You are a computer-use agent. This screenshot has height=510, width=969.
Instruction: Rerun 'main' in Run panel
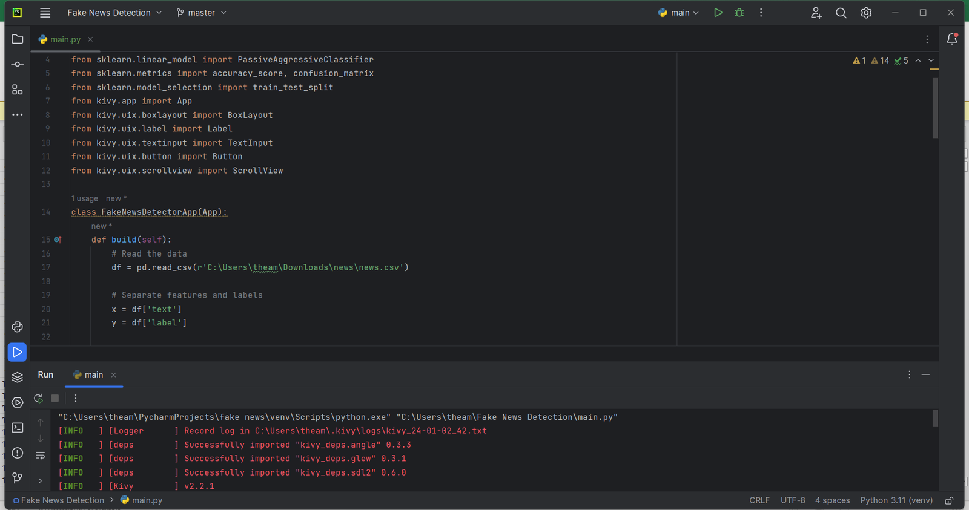pos(38,398)
